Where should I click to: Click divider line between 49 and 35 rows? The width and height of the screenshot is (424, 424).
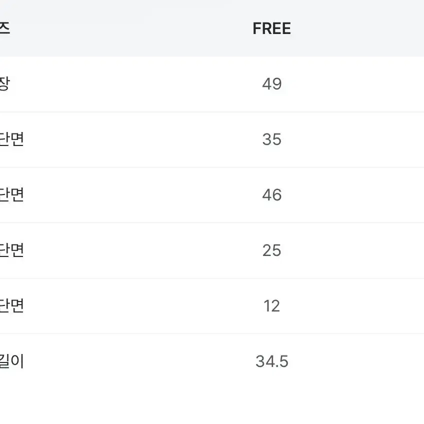(x=212, y=112)
